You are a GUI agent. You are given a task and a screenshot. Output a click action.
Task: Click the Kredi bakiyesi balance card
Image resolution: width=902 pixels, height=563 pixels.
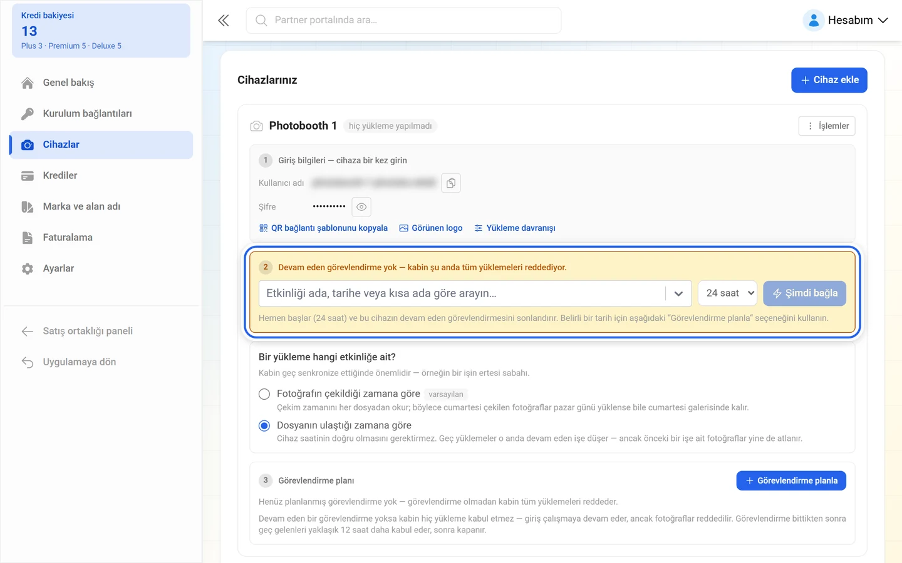pos(101,31)
